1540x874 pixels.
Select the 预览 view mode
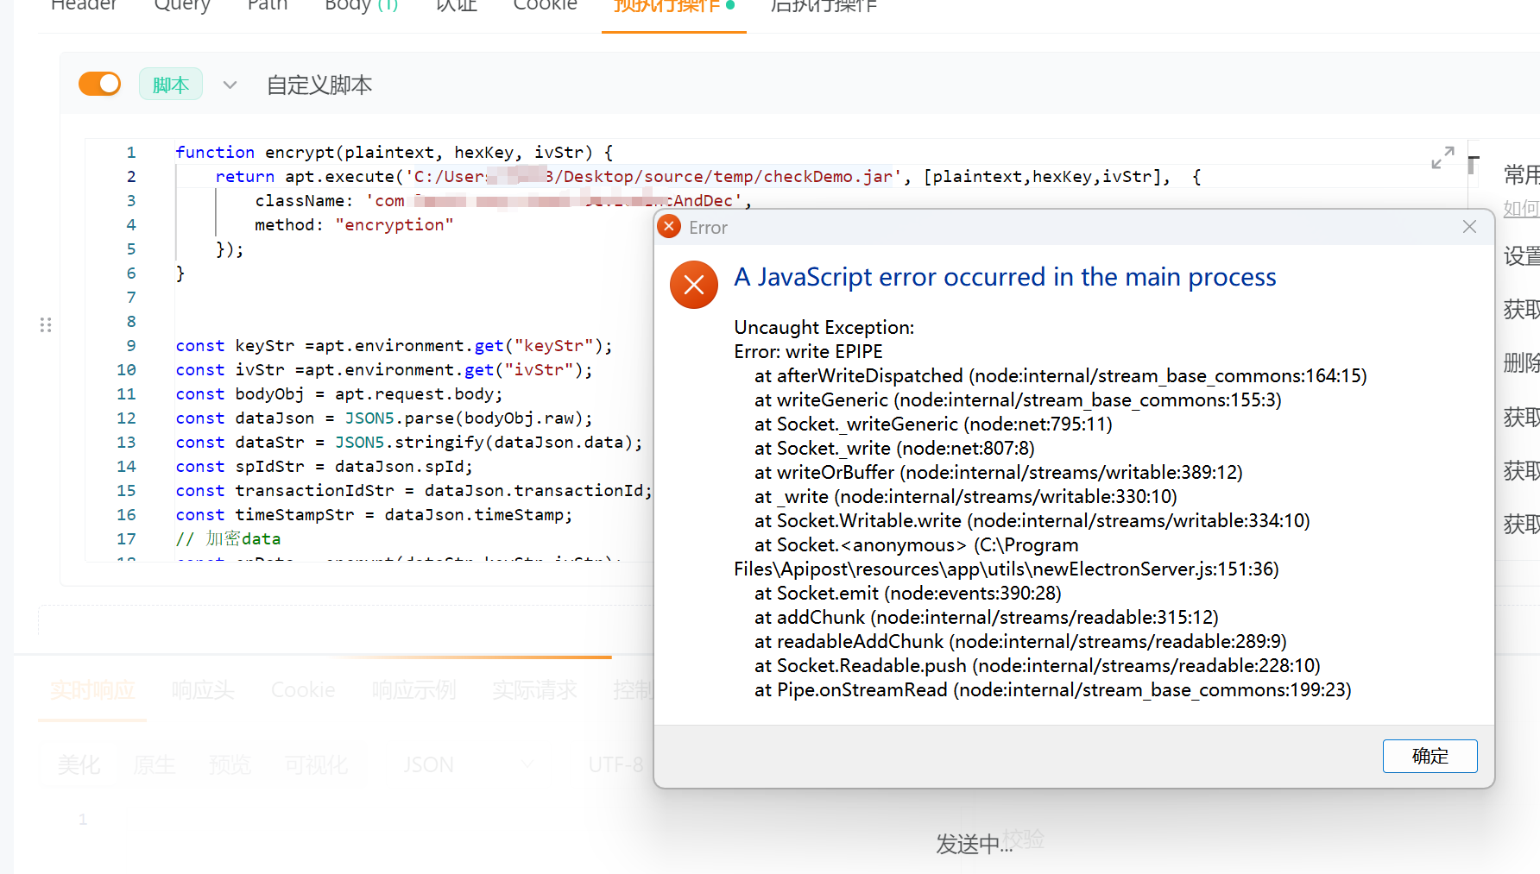(x=230, y=765)
